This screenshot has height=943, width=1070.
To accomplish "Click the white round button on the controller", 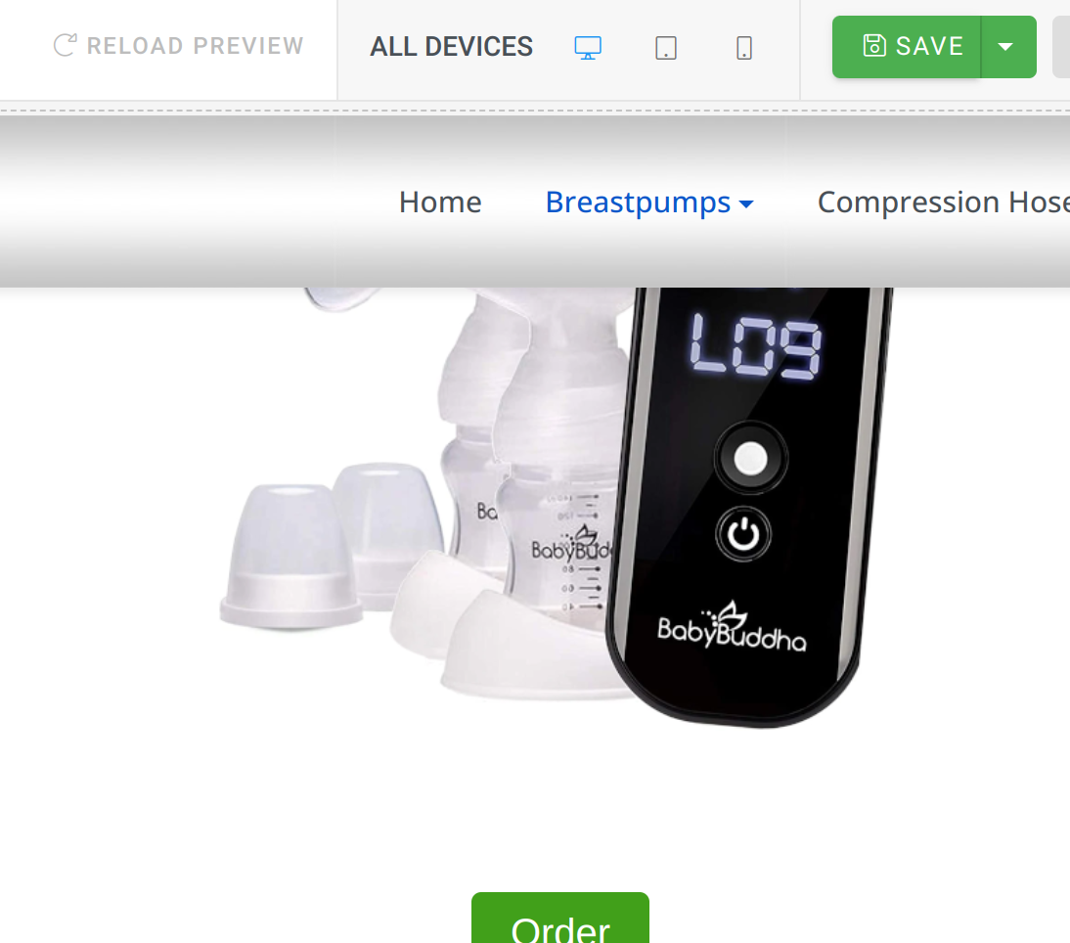I will [750, 458].
